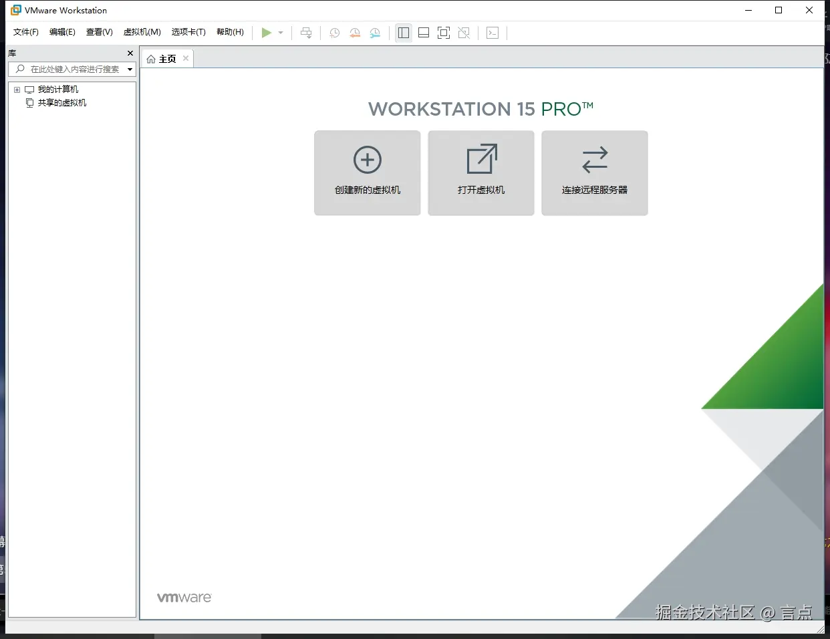This screenshot has height=639, width=830.
Task: Expand the 我的计算机 tree node
Action: pos(17,90)
